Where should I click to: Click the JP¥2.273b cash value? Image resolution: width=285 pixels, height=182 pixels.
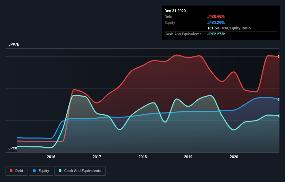[x=216, y=34]
